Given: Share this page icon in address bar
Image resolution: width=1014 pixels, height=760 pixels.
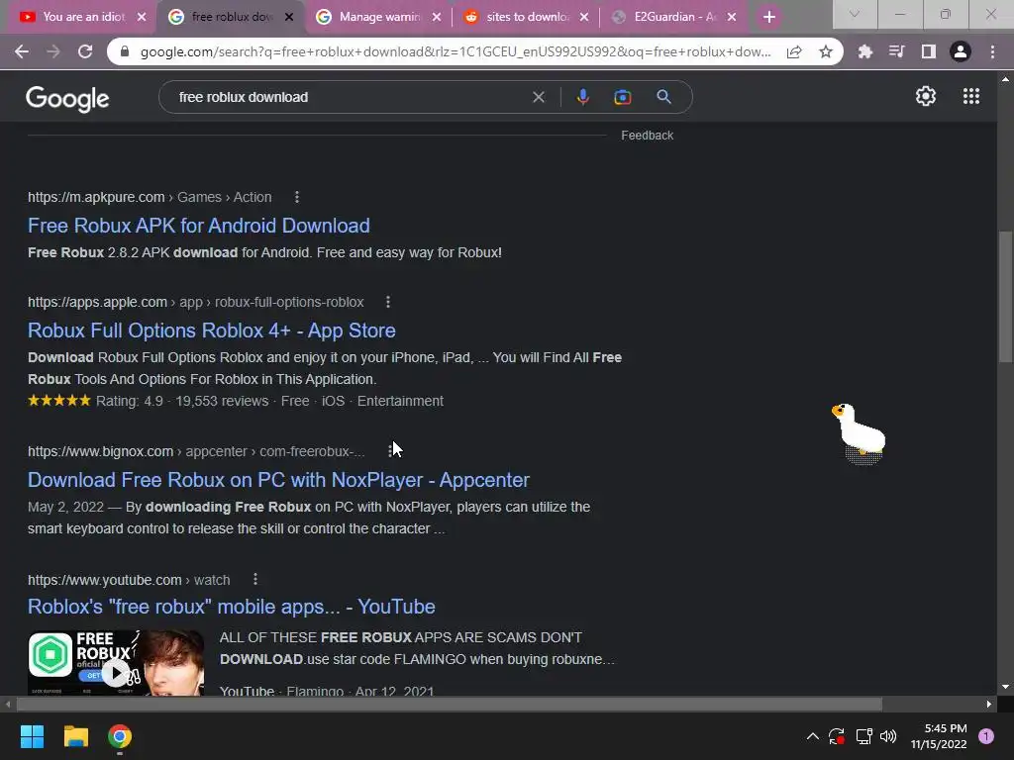Looking at the screenshot, I should pyautogui.click(x=794, y=51).
